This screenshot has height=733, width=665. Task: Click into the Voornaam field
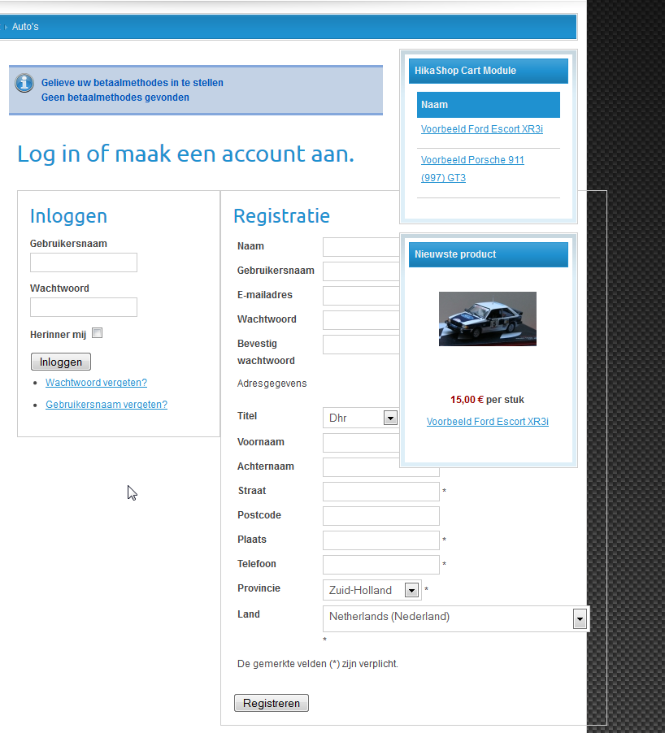coord(361,443)
